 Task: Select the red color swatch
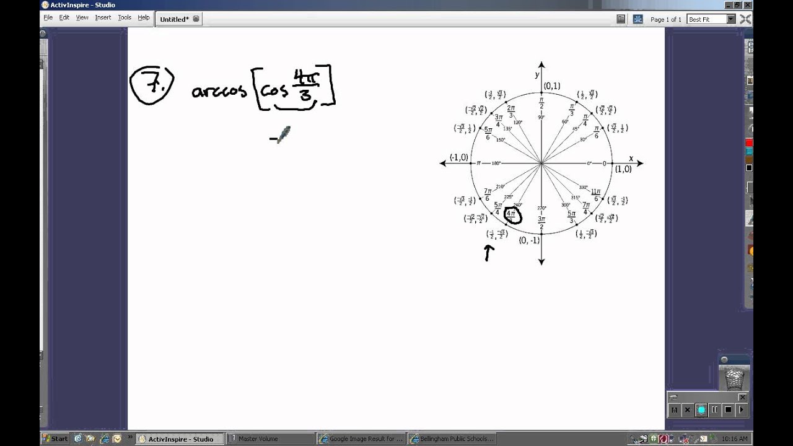749,143
